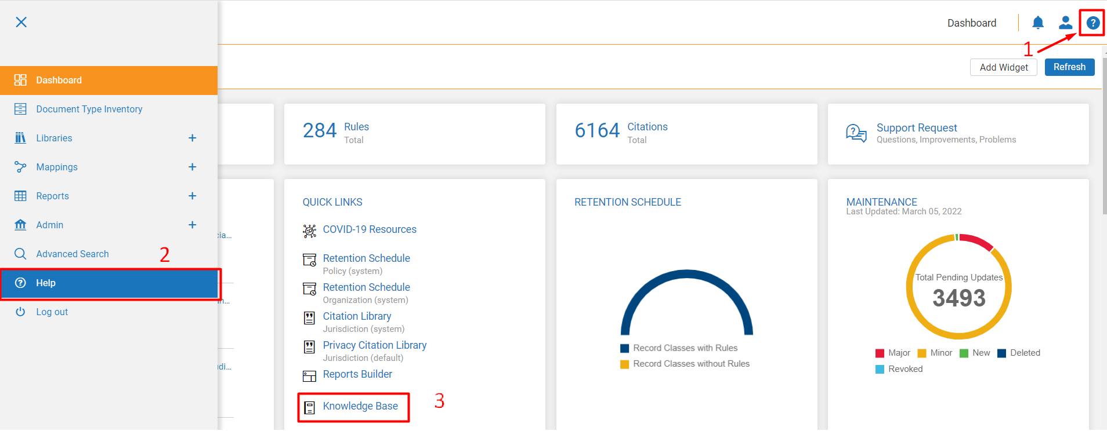Close the sidebar with the X icon
The width and height of the screenshot is (1107, 431).
pyautogui.click(x=21, y=22)
